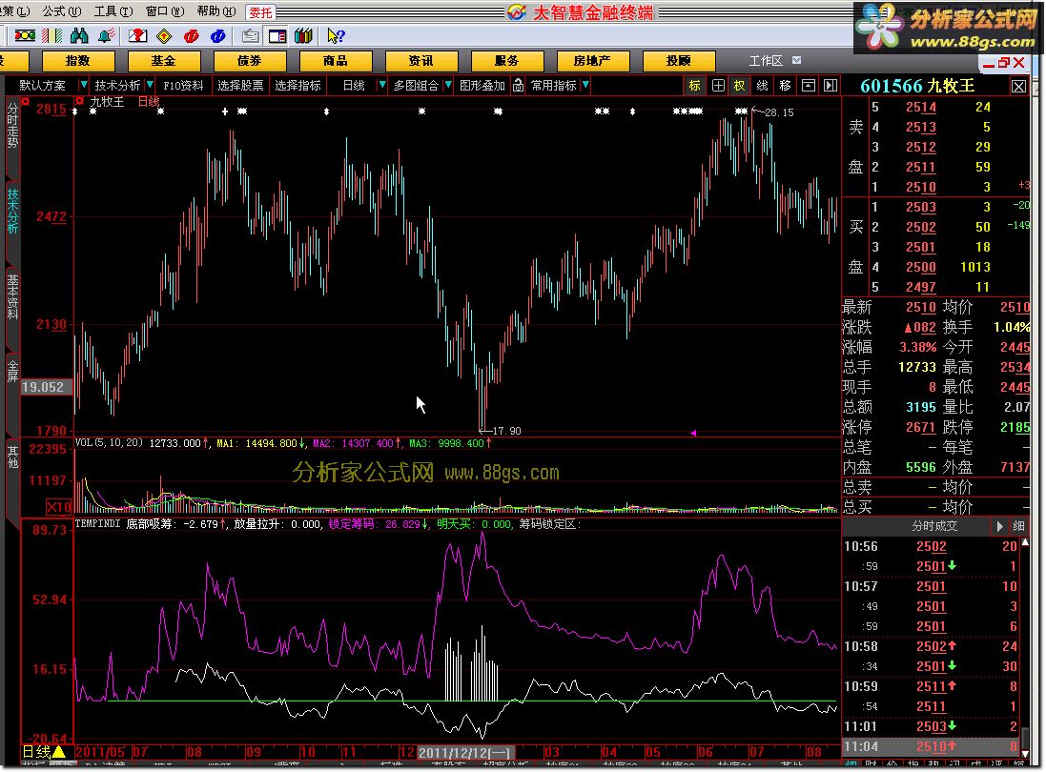Viewport: 1046px width, 772px height.
Task: Open the books library icon
Action: (x=303, y=35)
